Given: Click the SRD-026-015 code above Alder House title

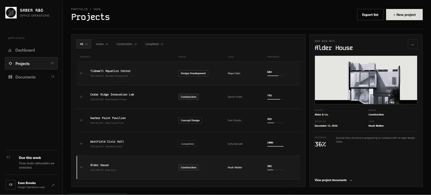Looking at the screenshot, I should pyautogui.click(x=325, y=41).
